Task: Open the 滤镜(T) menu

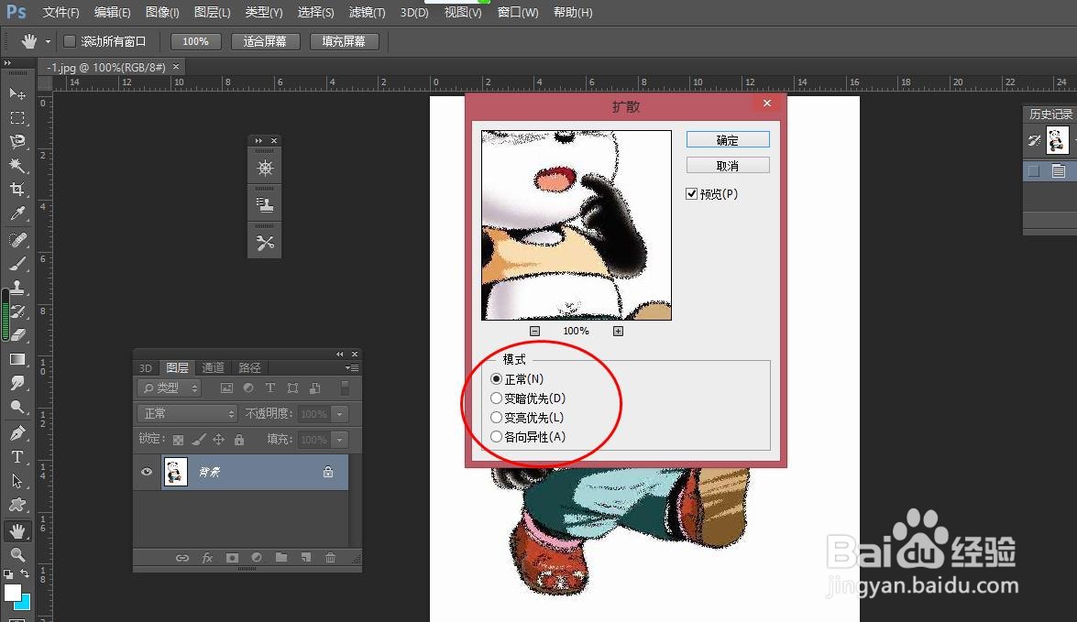Action: pyautogui.click(x=367, y=12)
